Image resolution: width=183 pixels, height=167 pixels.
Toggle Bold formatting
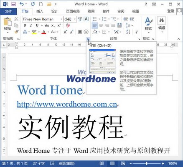tap(25, 25)
